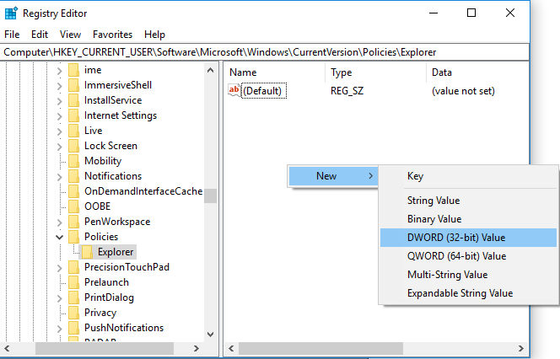
Task: Click the Policies folder icon
Action: click(x=73, y=237)
